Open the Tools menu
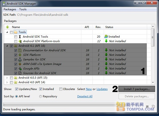Screen dimensions: 159x116 pos(23,9)
